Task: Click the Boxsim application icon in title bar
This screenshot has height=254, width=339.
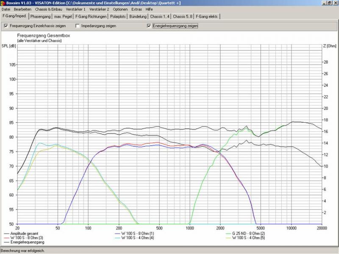Action: pyautogui.click(x=3, y=3)
